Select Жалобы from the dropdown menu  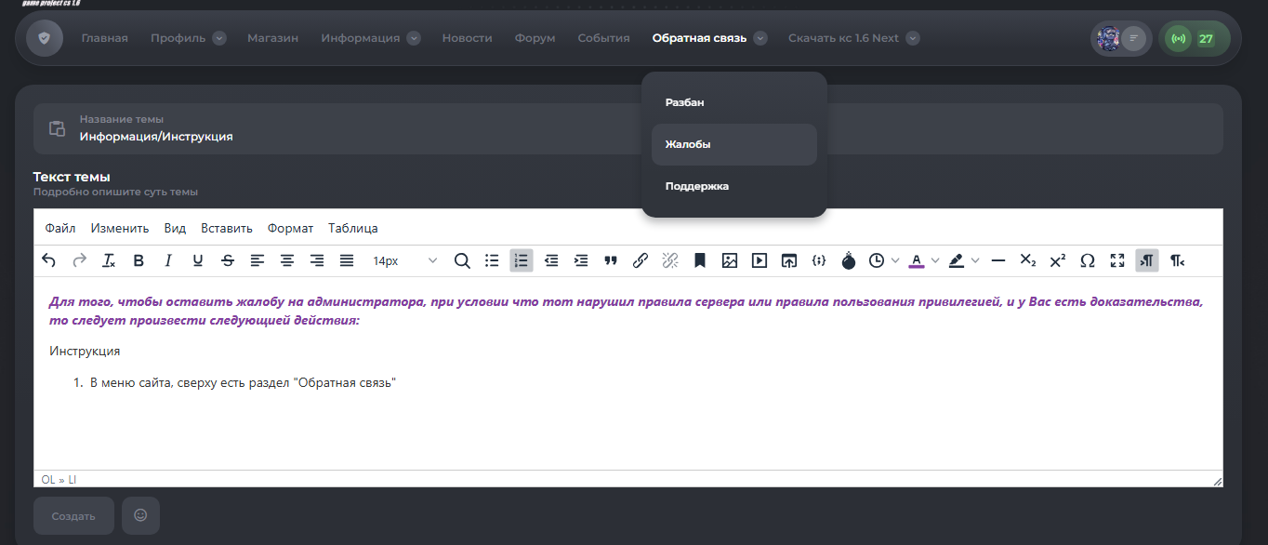click(x=733, y=144)
